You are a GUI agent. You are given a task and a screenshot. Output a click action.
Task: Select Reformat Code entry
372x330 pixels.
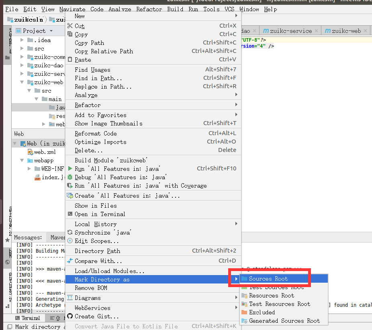click(x=153, y=134)
